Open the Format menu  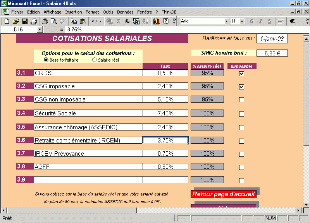[92, 12]
